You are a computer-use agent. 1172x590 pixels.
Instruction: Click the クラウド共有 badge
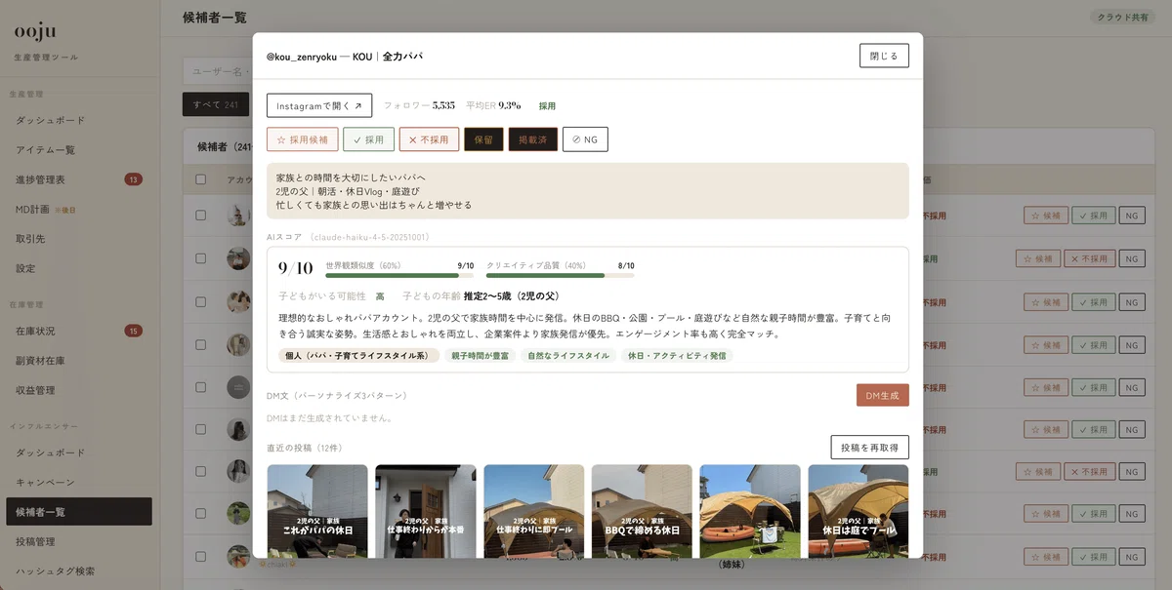1122,18
